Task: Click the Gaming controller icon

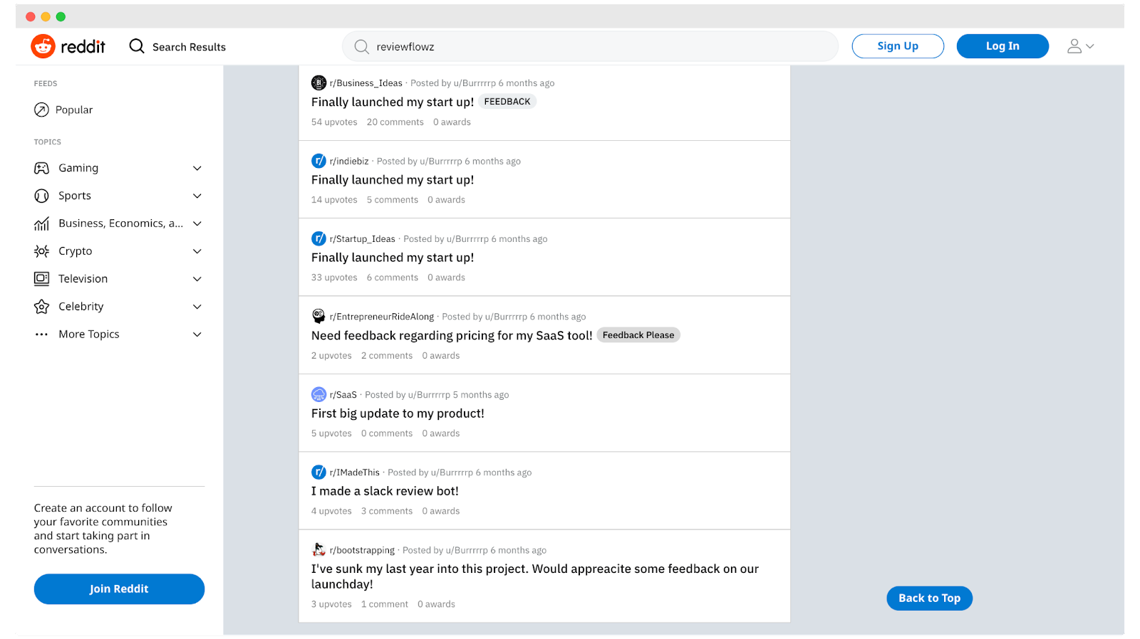Action: pyautogui.click(x=42, y=168)
